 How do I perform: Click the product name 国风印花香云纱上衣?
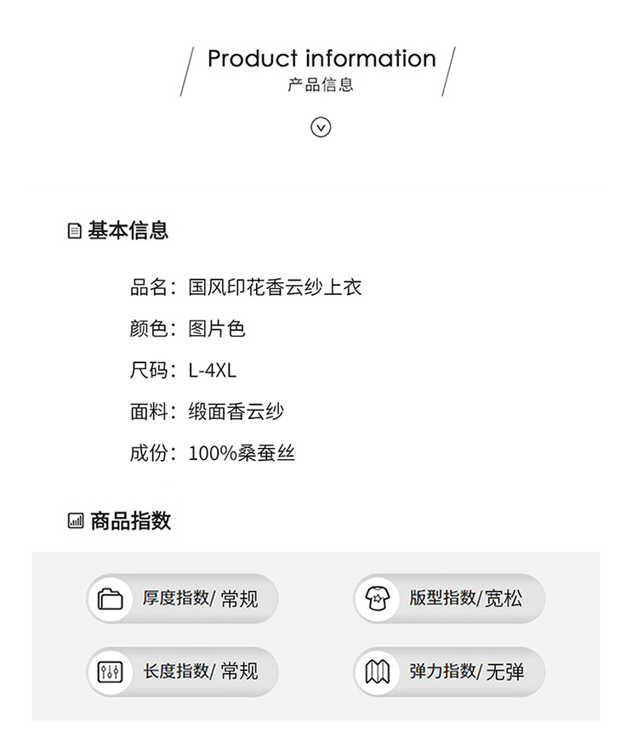[x=275, y=287]
